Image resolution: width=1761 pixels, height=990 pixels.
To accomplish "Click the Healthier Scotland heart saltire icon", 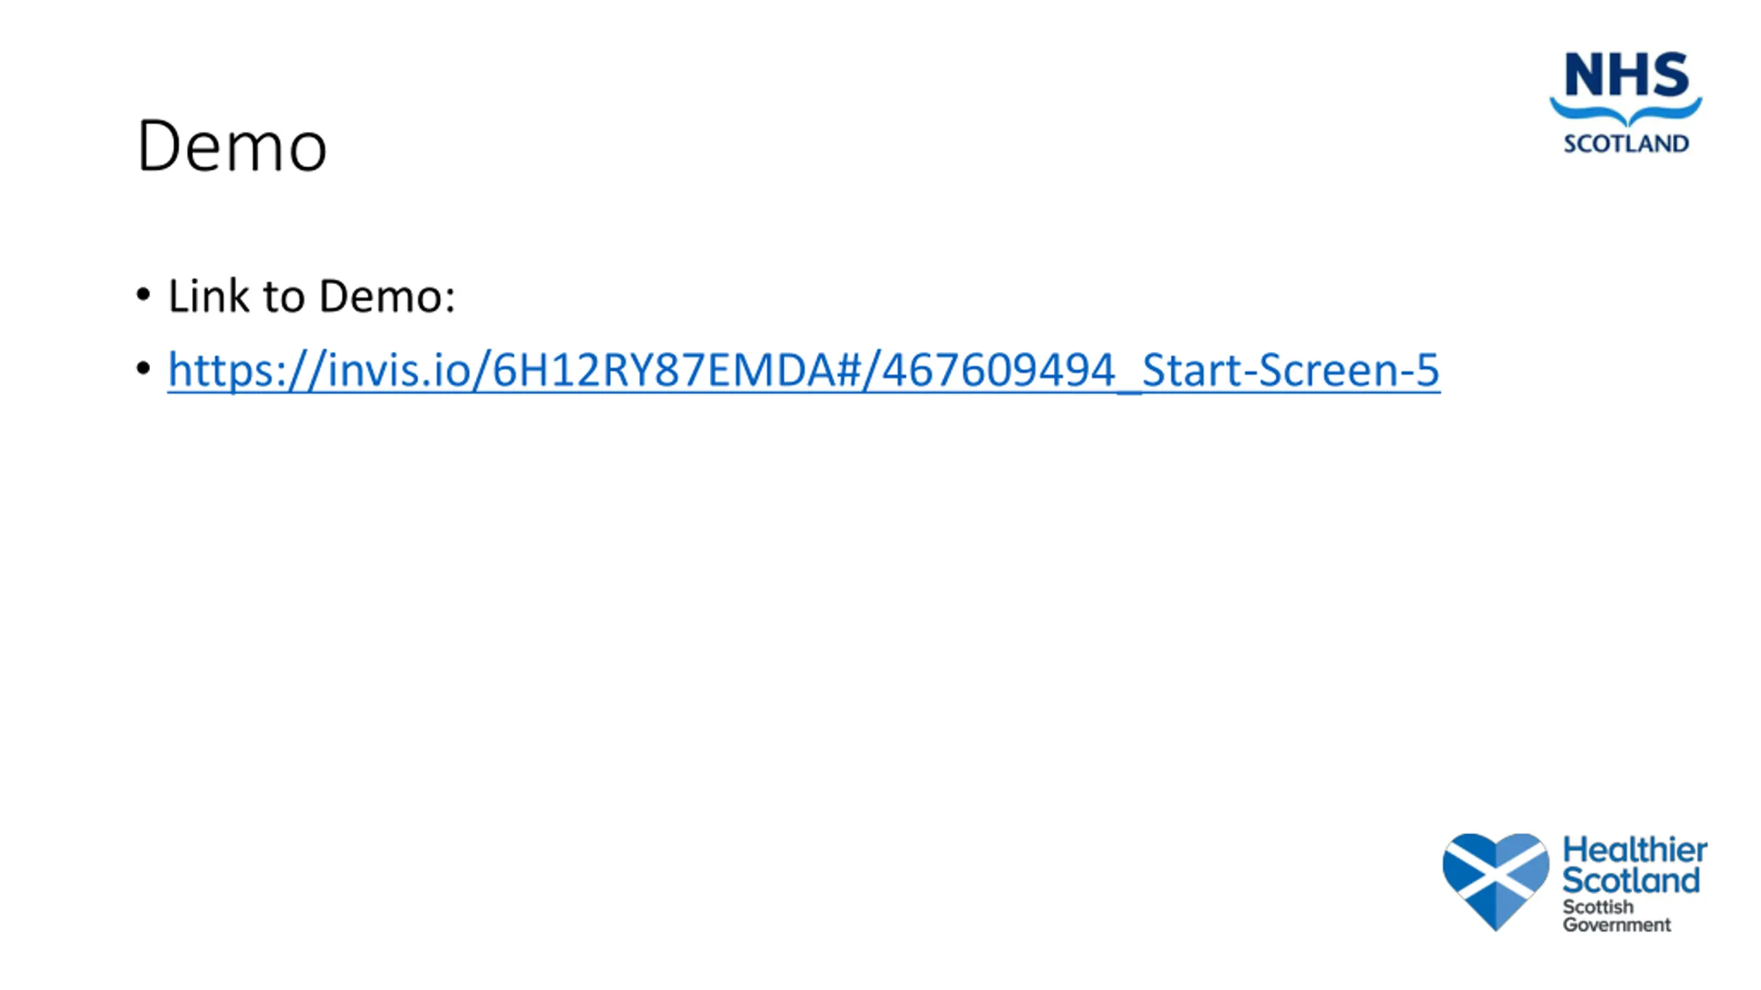I will point(1495,882).
